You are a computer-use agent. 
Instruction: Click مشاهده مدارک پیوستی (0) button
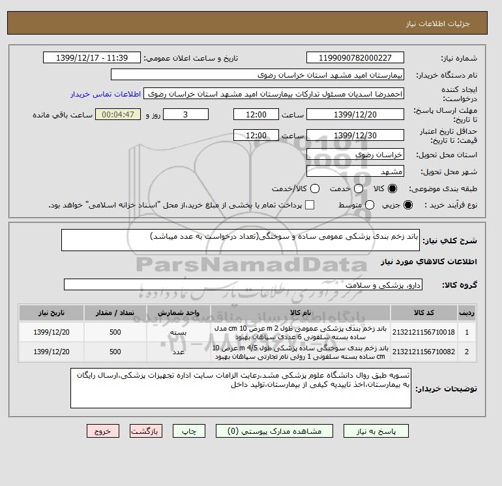274,431
